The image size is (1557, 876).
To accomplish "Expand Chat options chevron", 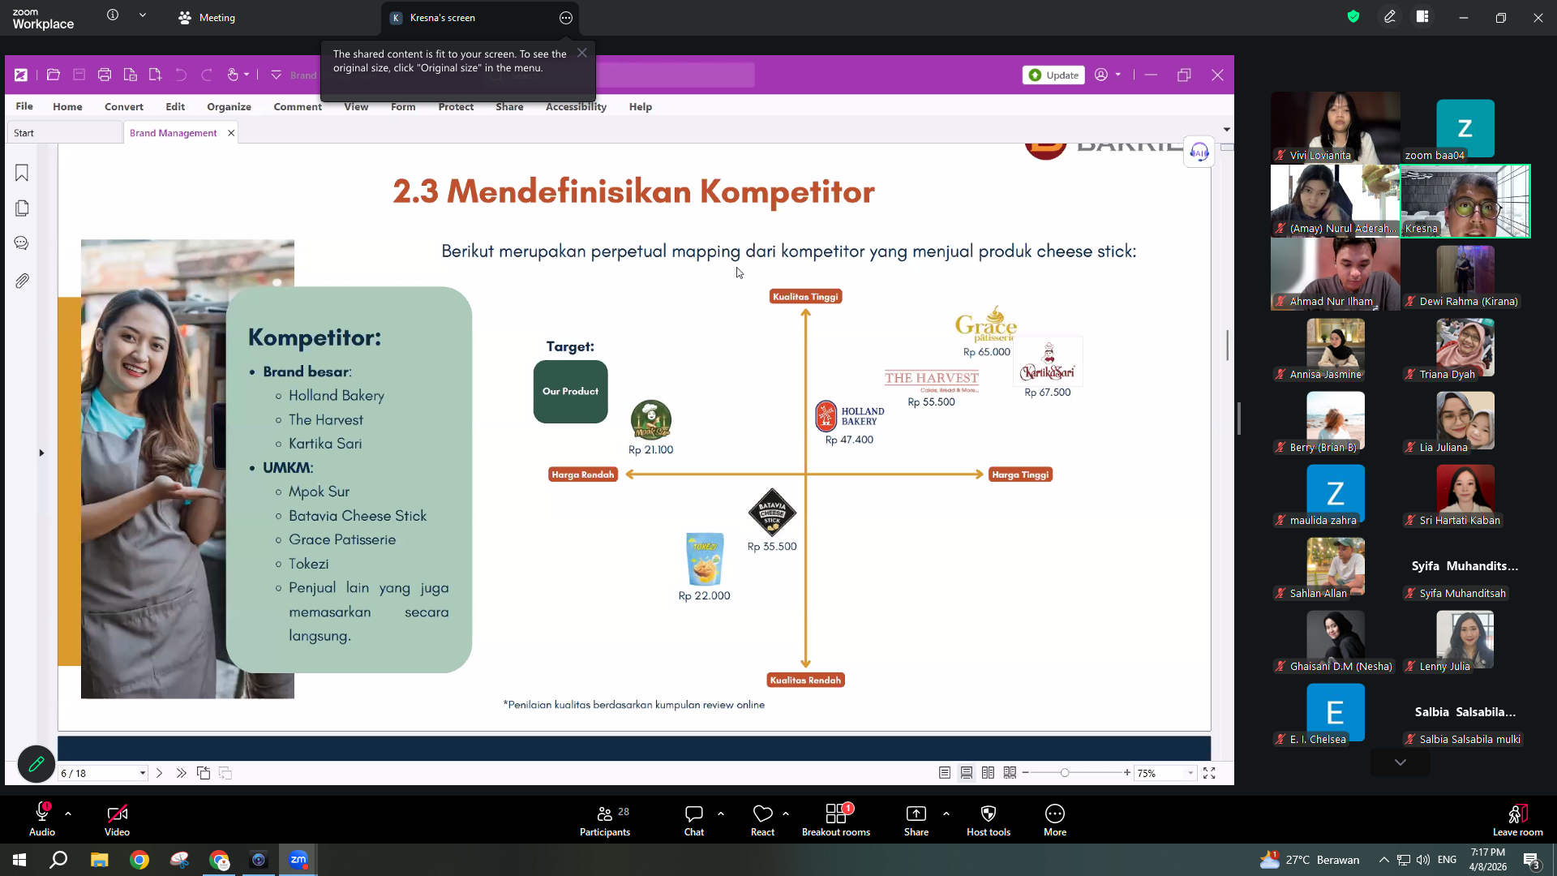I will (721, 813).
